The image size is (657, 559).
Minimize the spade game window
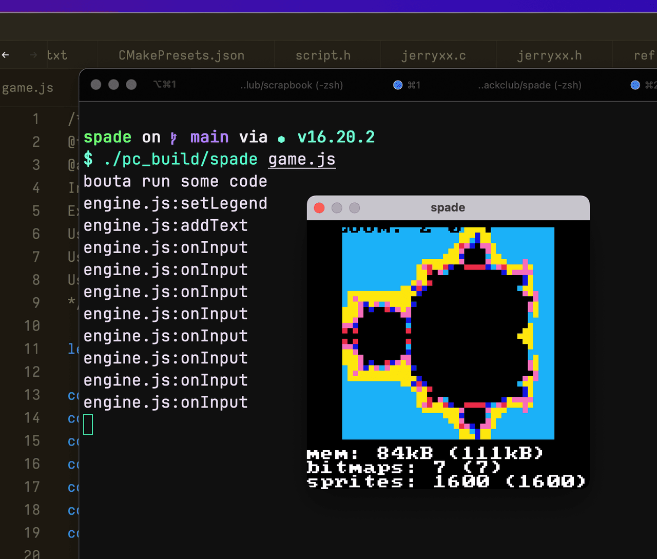[x=337, y=208]
